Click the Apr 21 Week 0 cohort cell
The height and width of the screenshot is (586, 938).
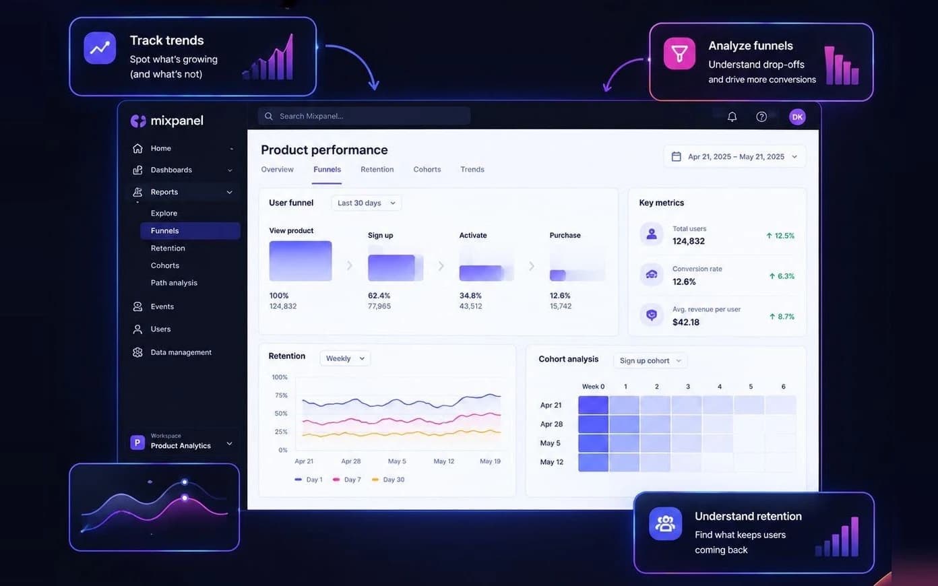click(593, 405)
